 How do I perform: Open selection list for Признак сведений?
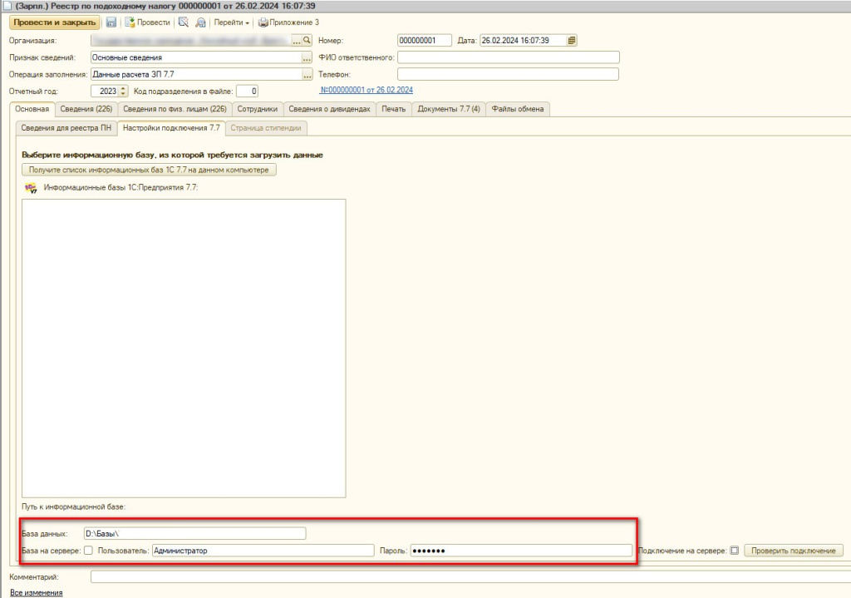(x=307, y=57)
